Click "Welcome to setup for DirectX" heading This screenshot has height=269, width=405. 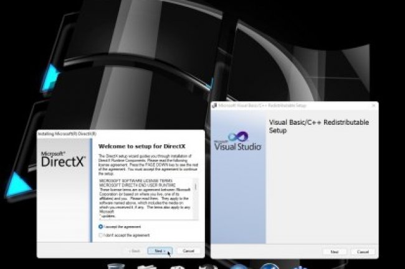tap(142, 147)
